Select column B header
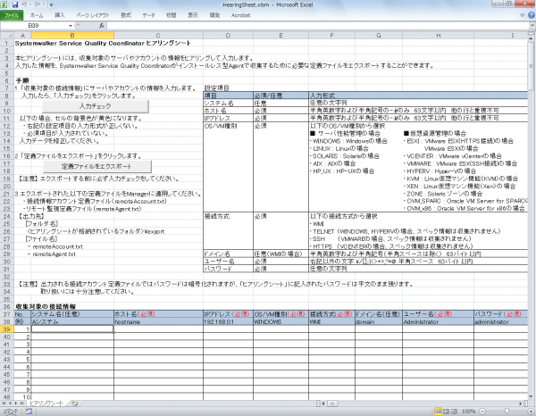This screenshot has height=416, width=536. point(72,35)
